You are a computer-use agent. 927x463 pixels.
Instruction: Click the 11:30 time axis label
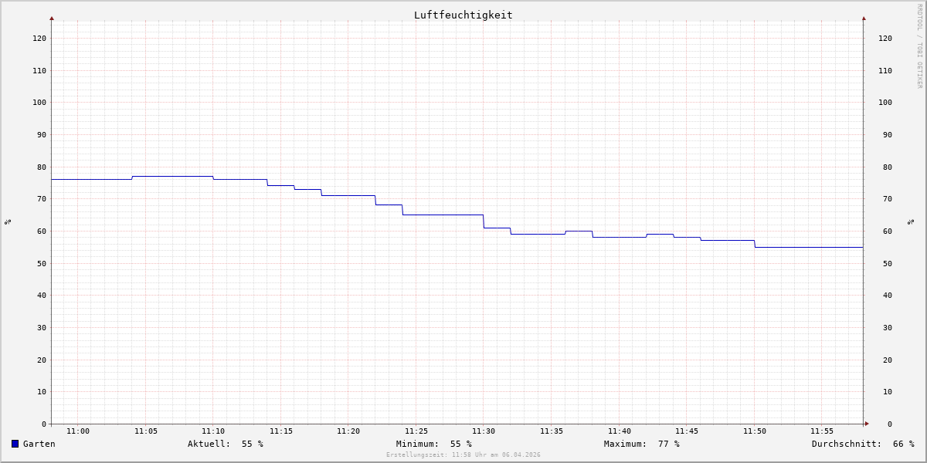[484, 431]
